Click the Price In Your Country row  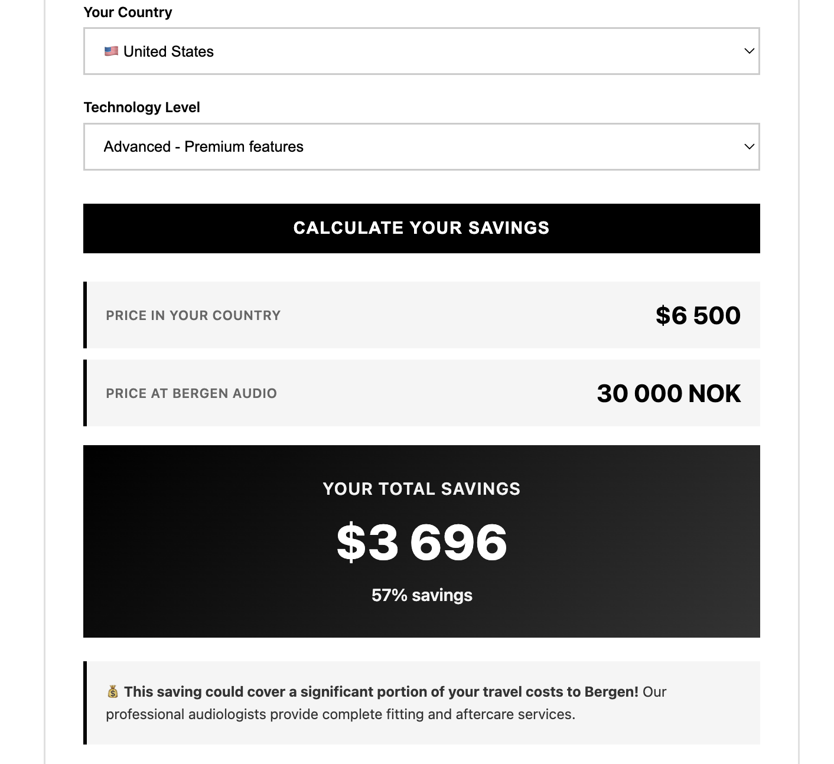[x=421, y=315]
